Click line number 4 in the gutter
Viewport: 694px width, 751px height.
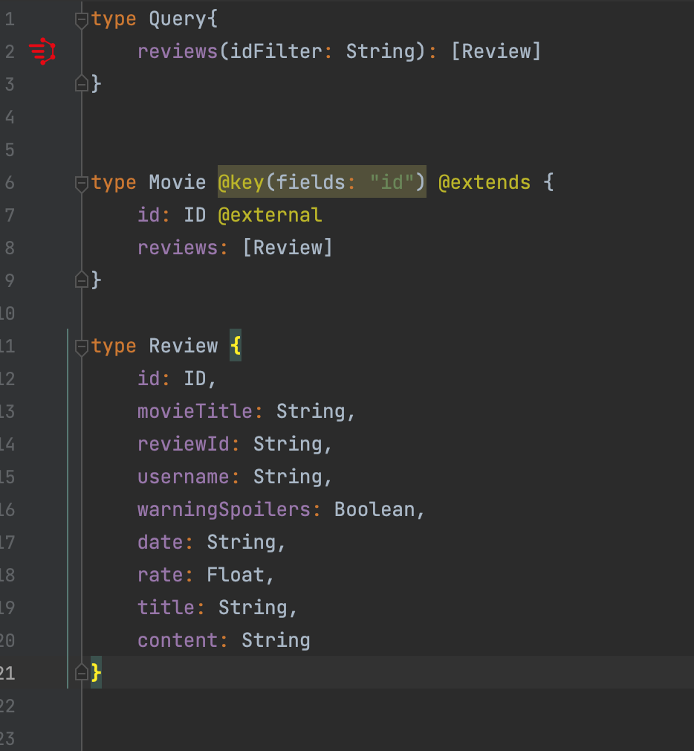point(9,117)
